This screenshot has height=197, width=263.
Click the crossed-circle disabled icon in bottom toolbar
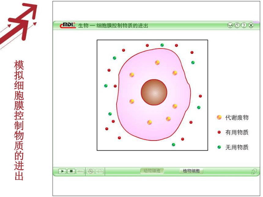91,171
